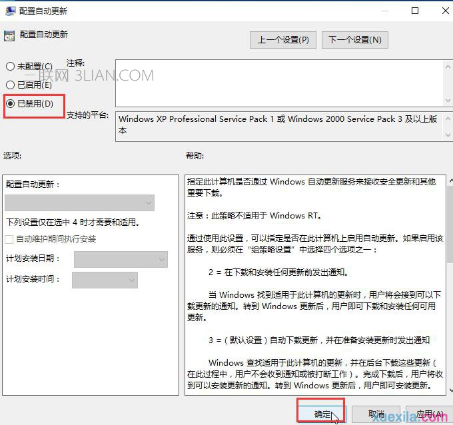The width and height of the screenshot is (453, 425).
Task: Close the 配置自动更新 window
Action: (445, 11)
